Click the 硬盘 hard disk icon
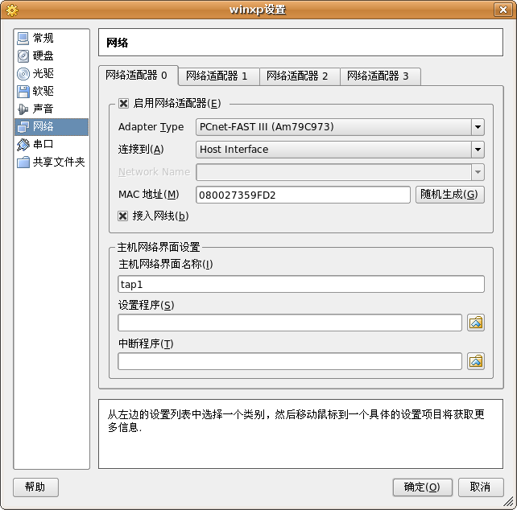 coord(23,56)
